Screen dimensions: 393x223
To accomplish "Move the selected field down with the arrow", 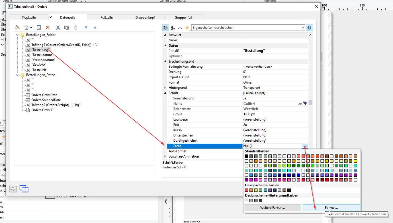I will 95,28.
